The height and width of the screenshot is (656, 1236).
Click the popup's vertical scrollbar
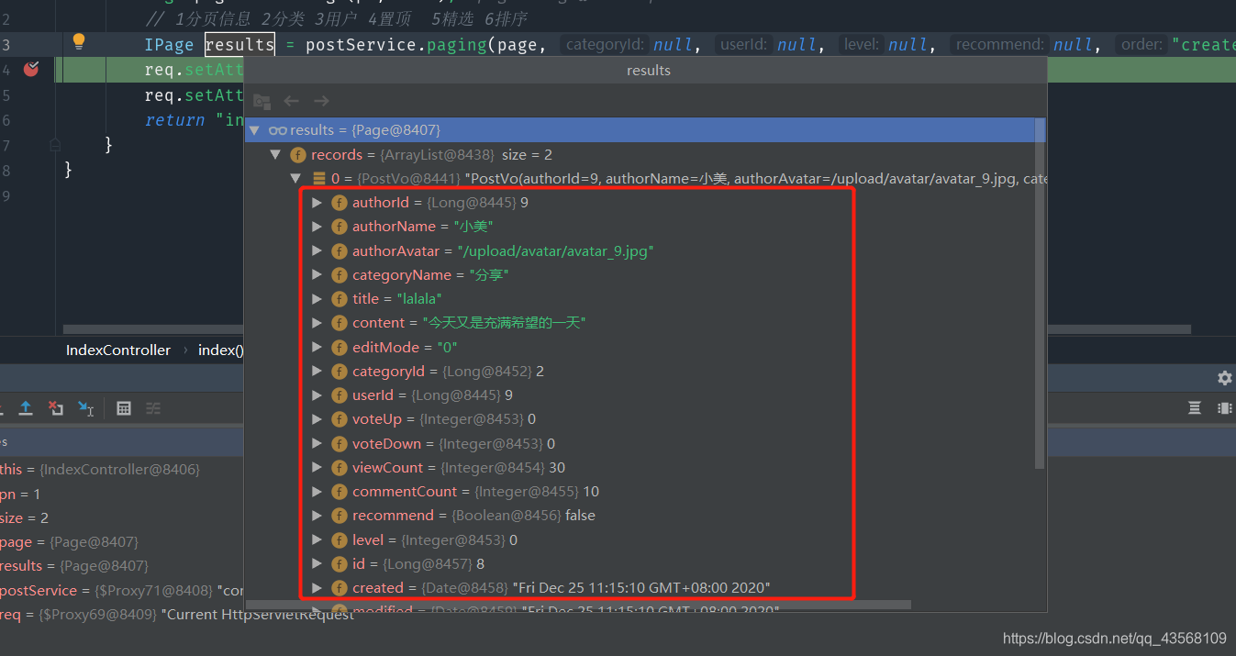coord(1040,294)
